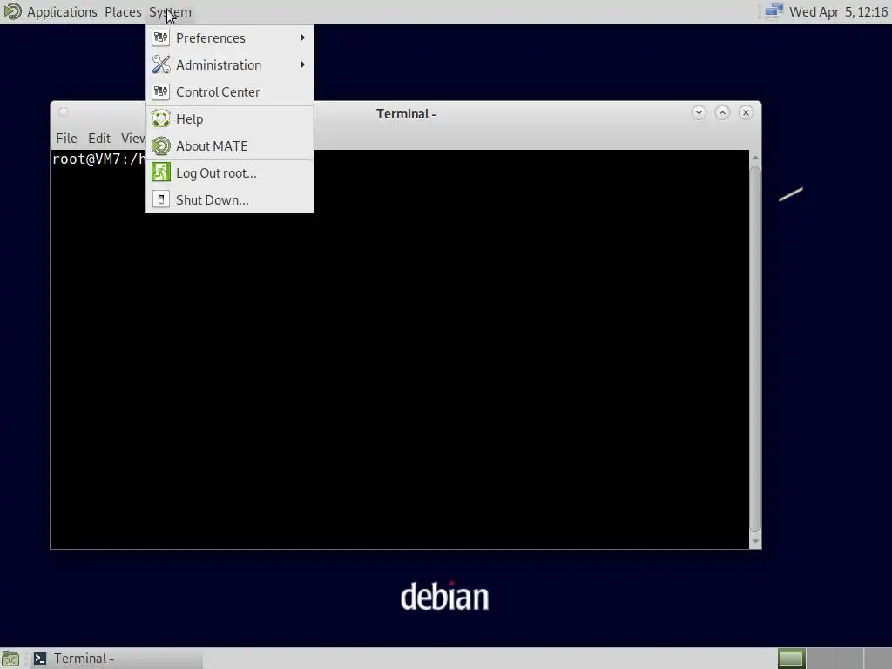Maximize the Terminal window
Image resolution: width=892 pixels, height=669 pixels.
tap(722, 112)
